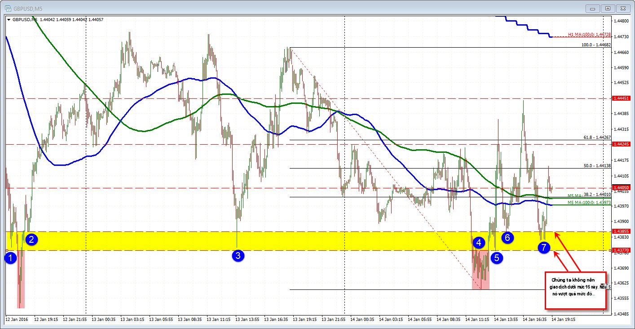Minimize the GBPUSD,M5 chart window
The height and width of the screenshot is (329, 635).
[593, 8]
